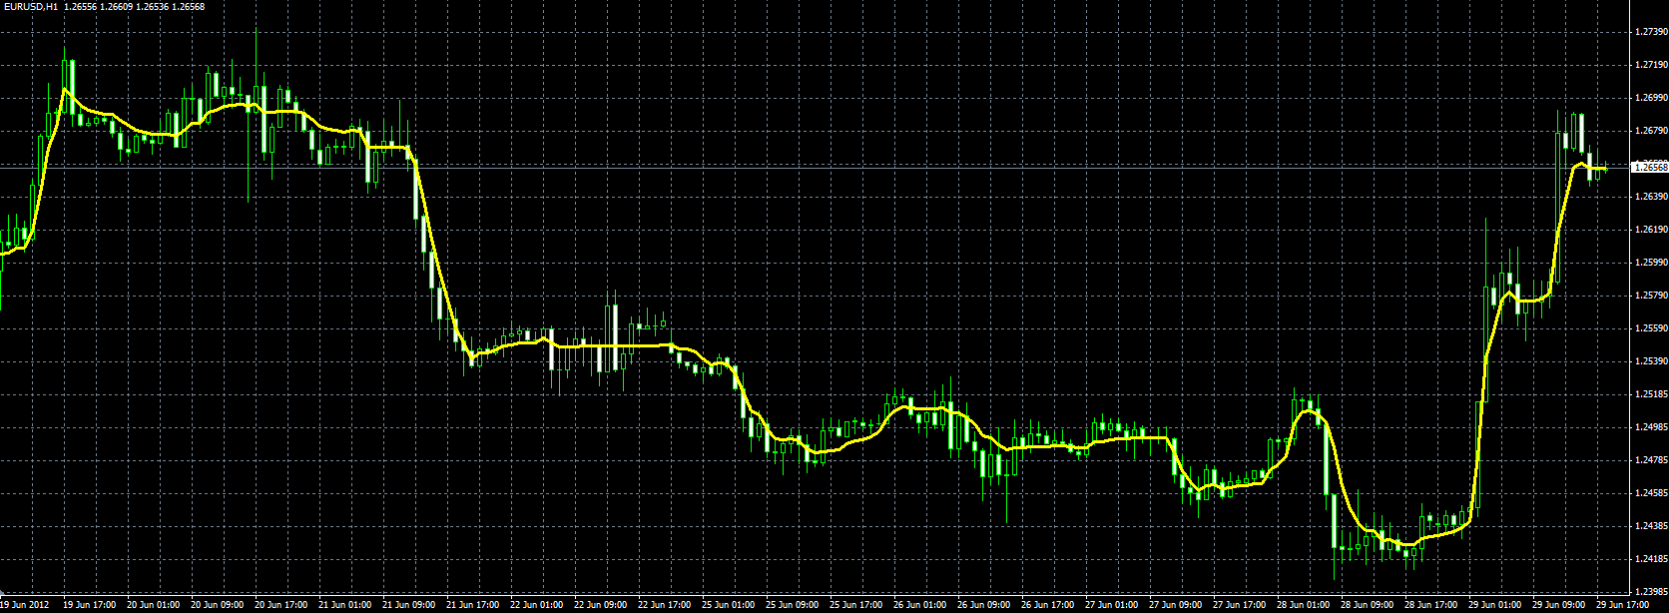Click the 1.25990 price axis label
This screenshot has height=613, width=1670.
click(x=1652, y=263)
